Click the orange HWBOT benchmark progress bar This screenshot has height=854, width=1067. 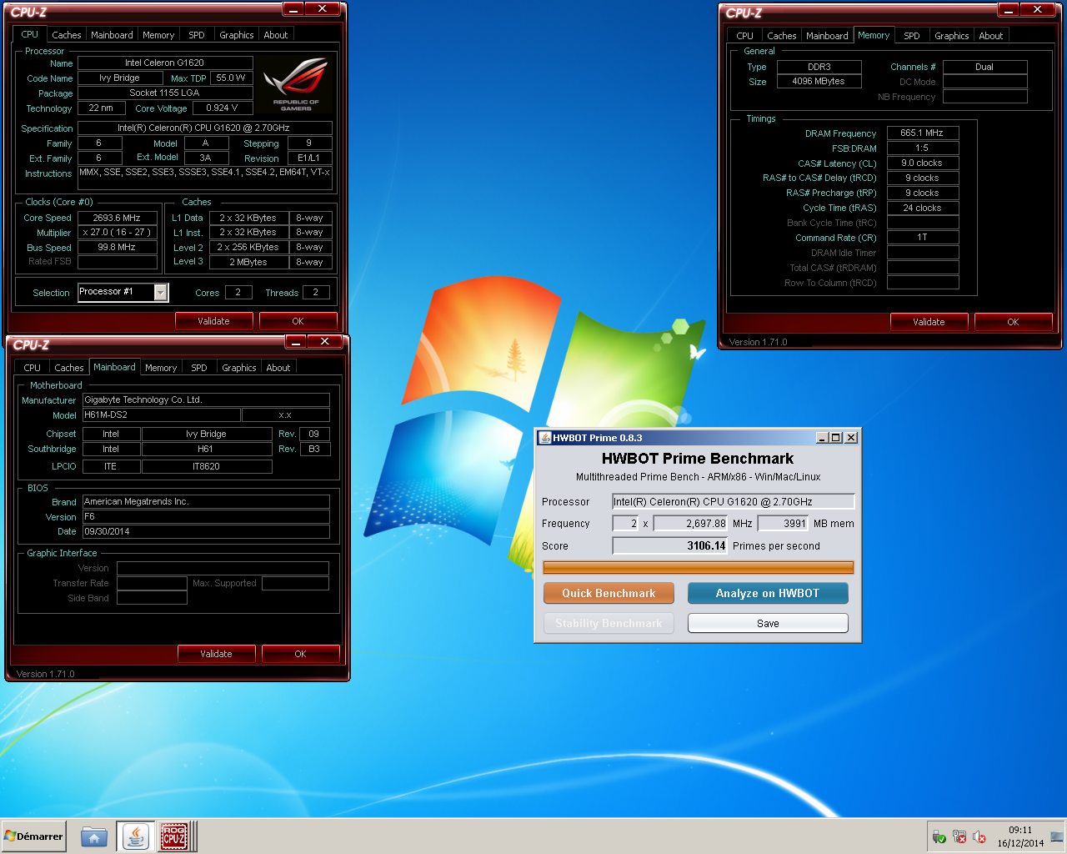tap(699, 568)
